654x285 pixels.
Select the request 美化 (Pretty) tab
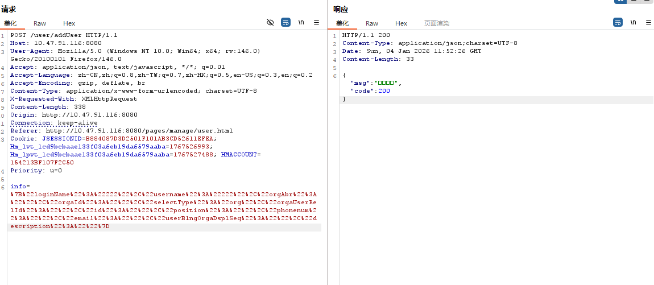click(x=10, y=23)
